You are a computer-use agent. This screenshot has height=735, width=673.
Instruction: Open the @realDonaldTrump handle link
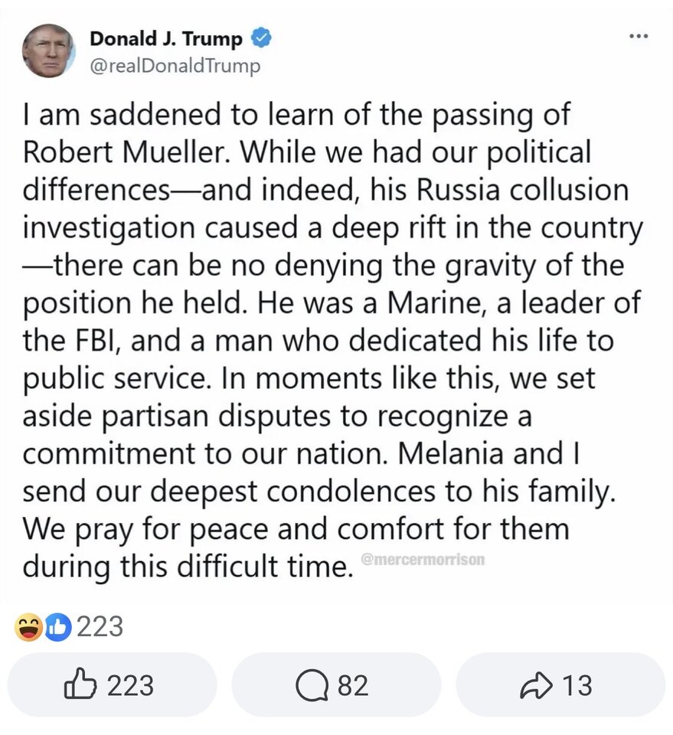click(175, 66)
